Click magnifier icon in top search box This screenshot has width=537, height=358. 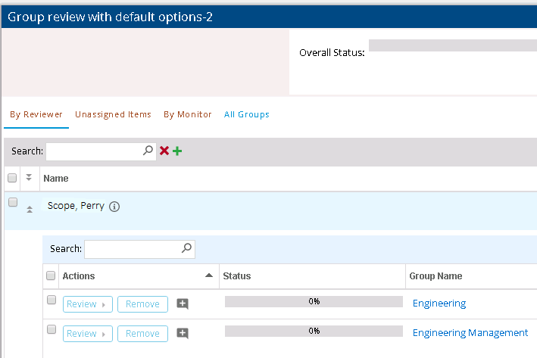click(148, 151)
